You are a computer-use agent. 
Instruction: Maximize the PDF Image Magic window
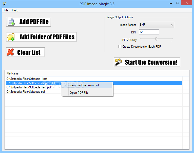tap(178, 3)
